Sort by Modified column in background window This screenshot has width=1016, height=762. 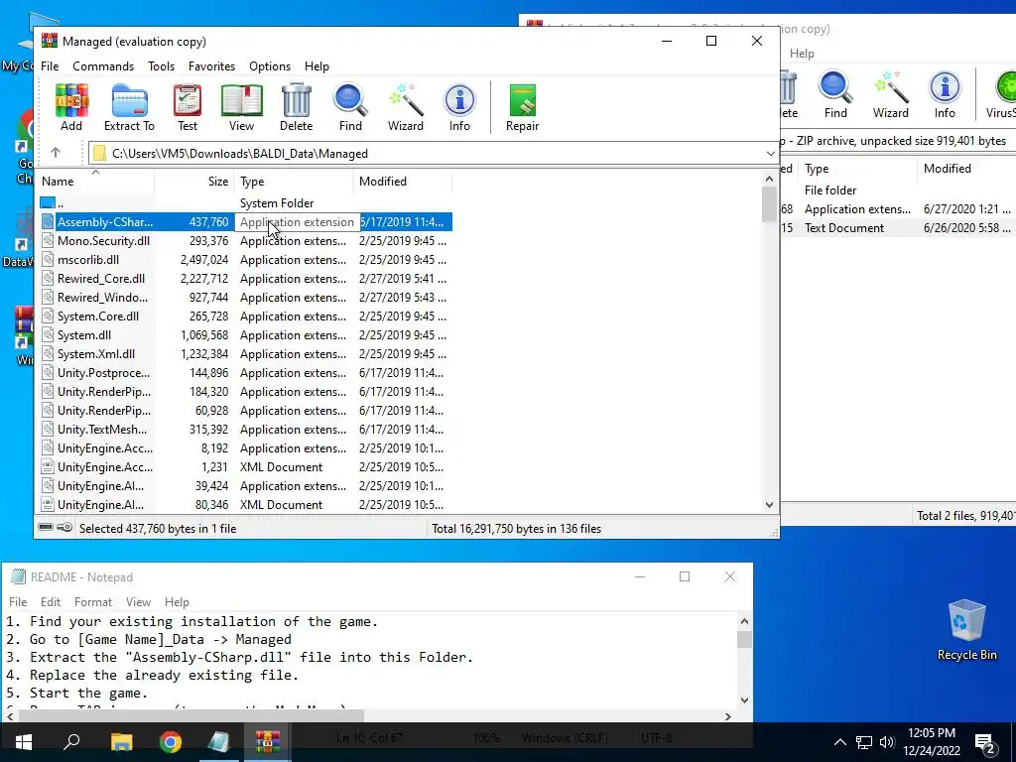pyautogui.click(x=965, y=169)
